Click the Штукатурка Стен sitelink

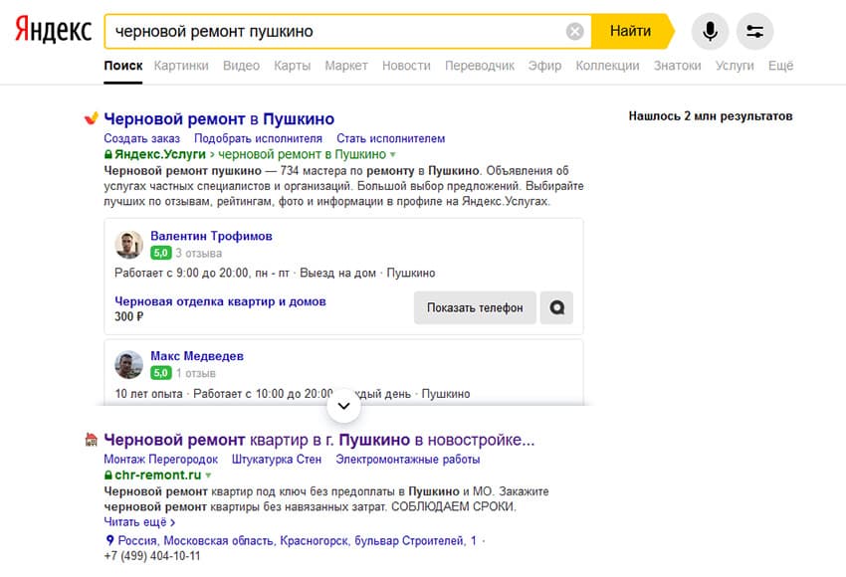pos(277,460)
